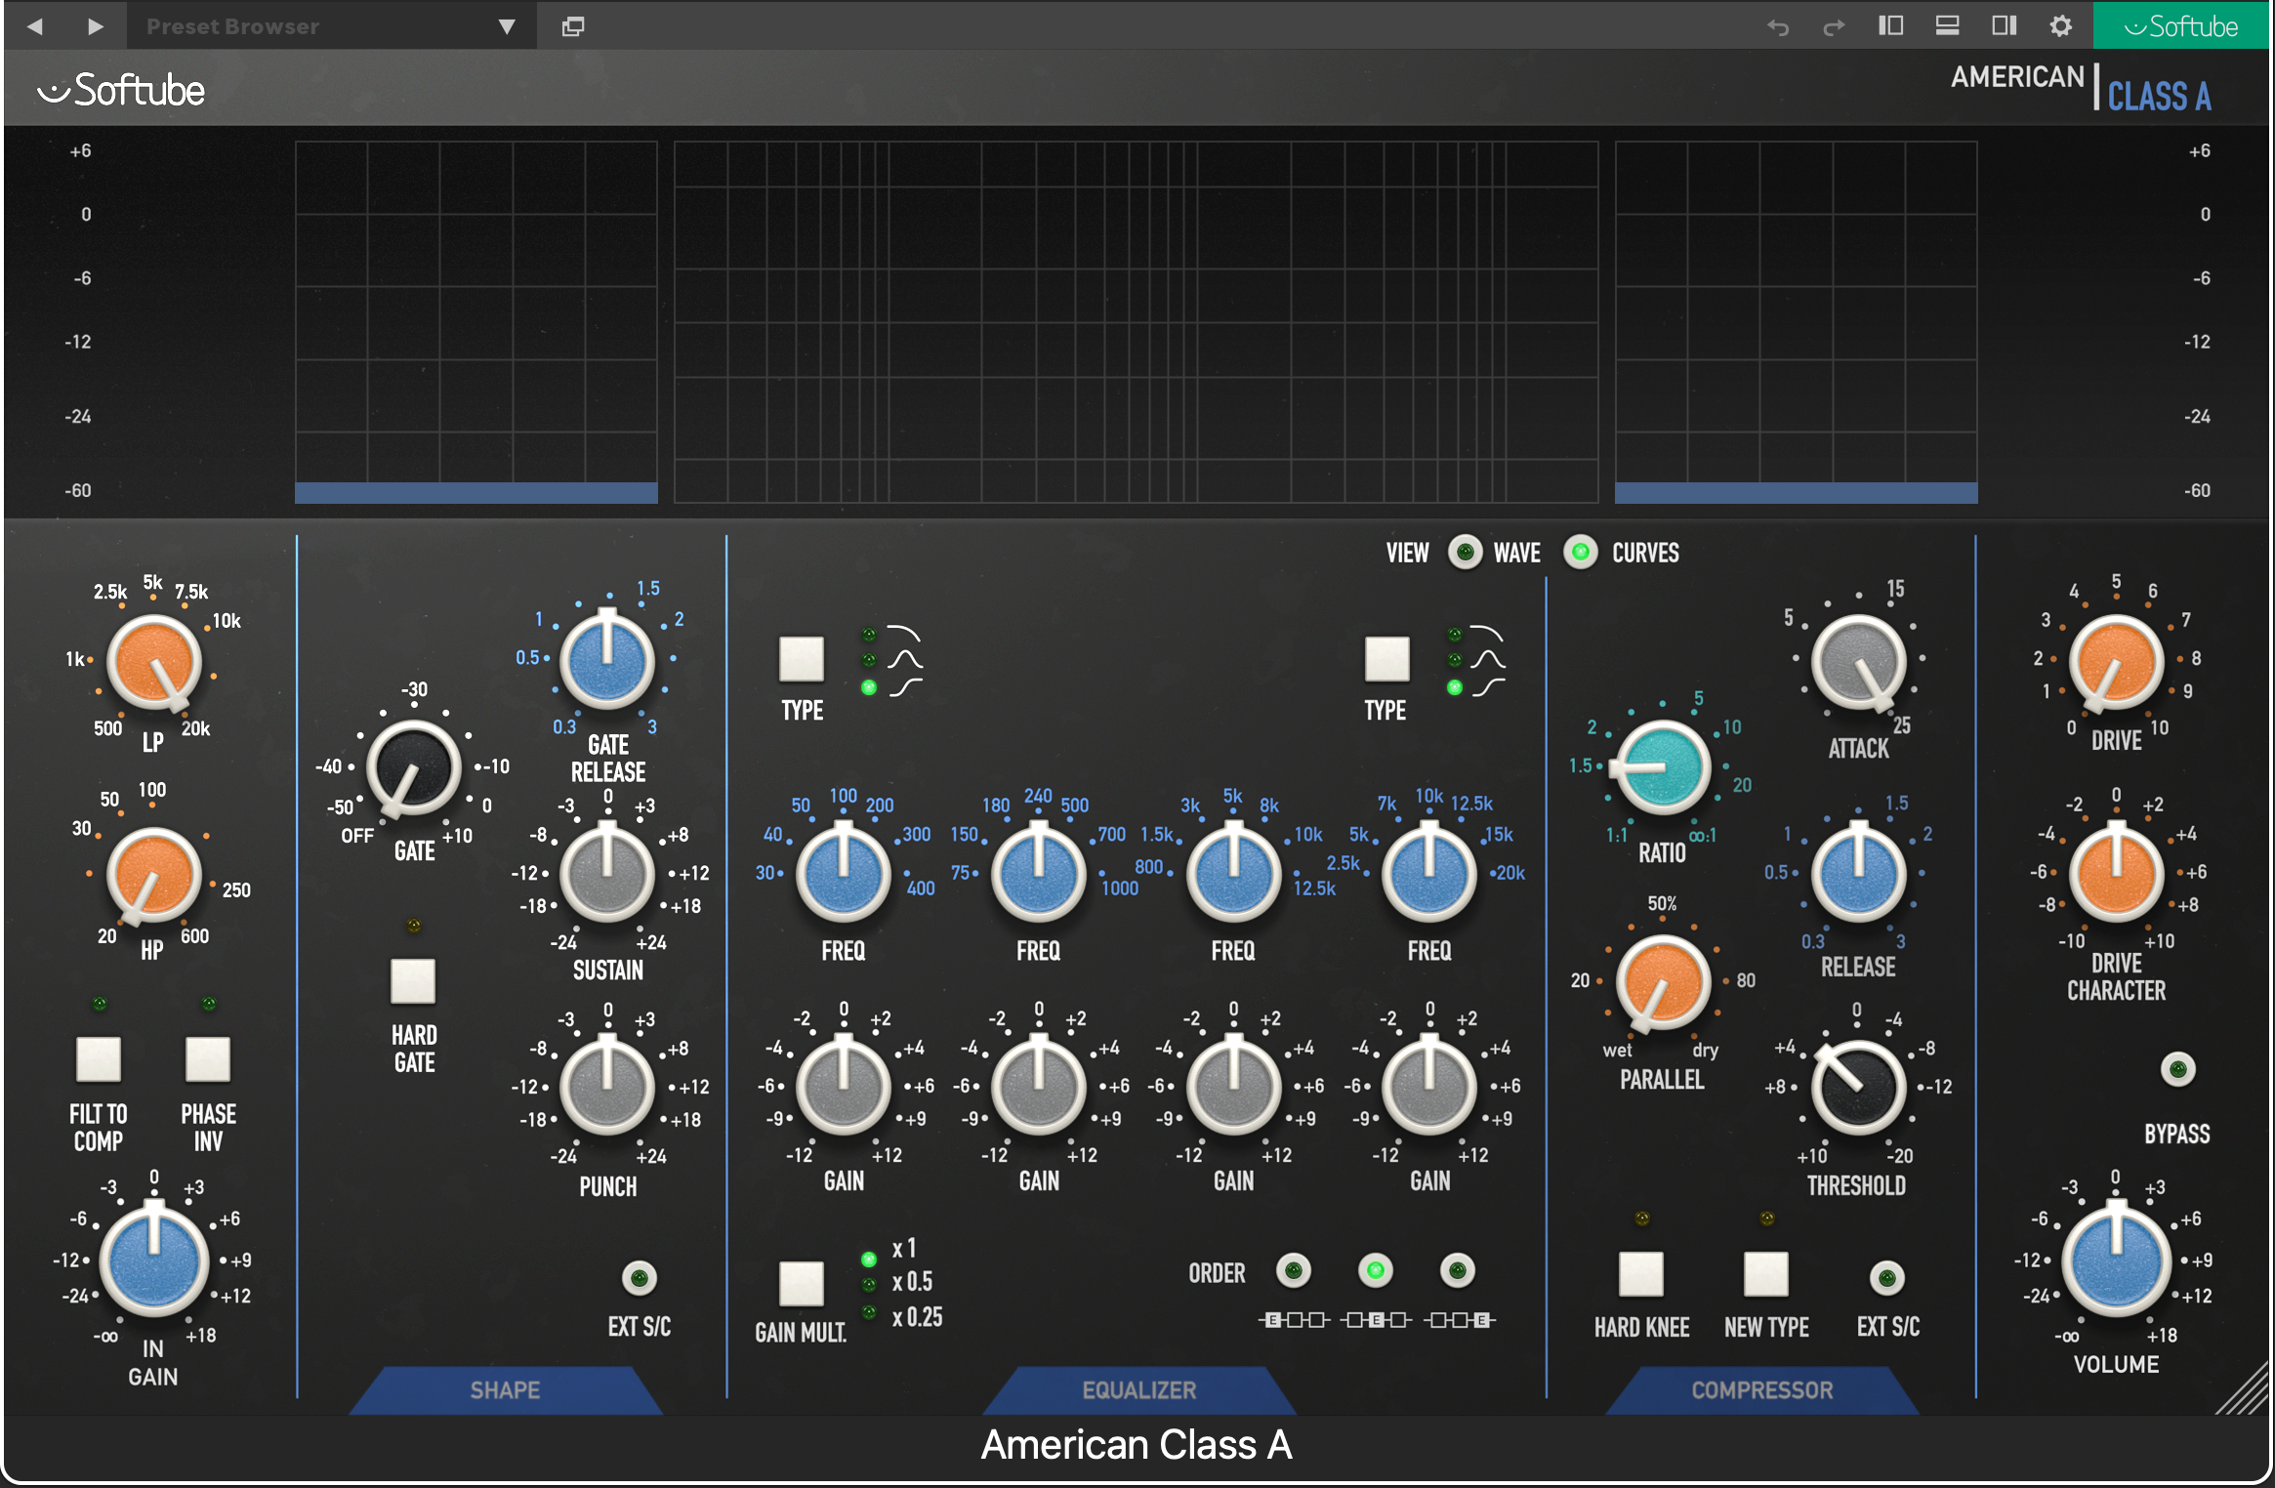This screenshot has height=1488, width=2275.
Task: Undo the last change
Action: pos(1777,26)
